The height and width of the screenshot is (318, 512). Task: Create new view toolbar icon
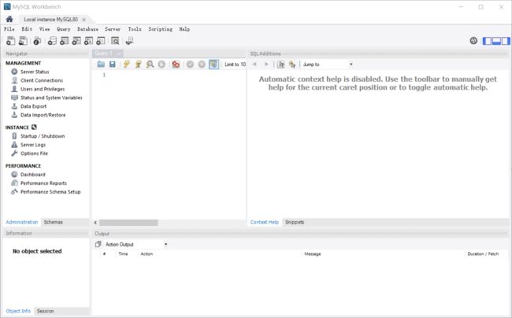click(76, 41)
